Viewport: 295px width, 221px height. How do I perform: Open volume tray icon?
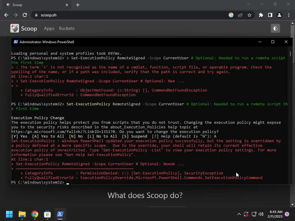[261, 214]
